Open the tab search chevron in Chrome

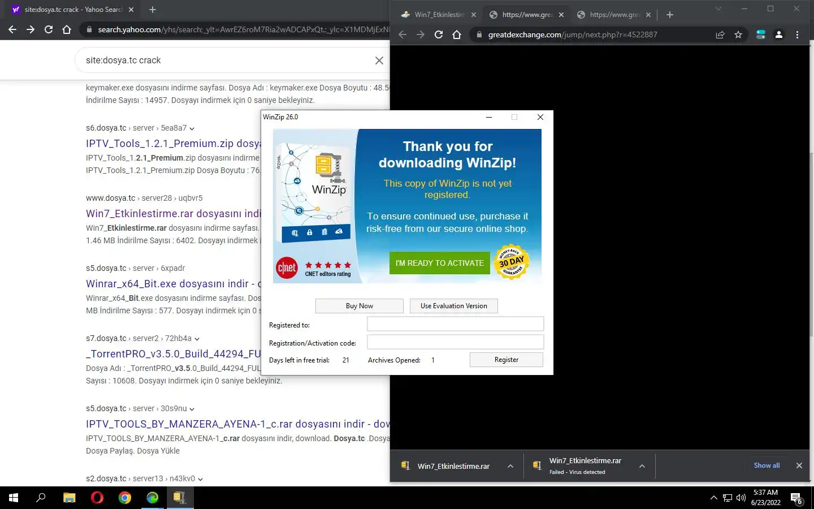coord(718,9)
